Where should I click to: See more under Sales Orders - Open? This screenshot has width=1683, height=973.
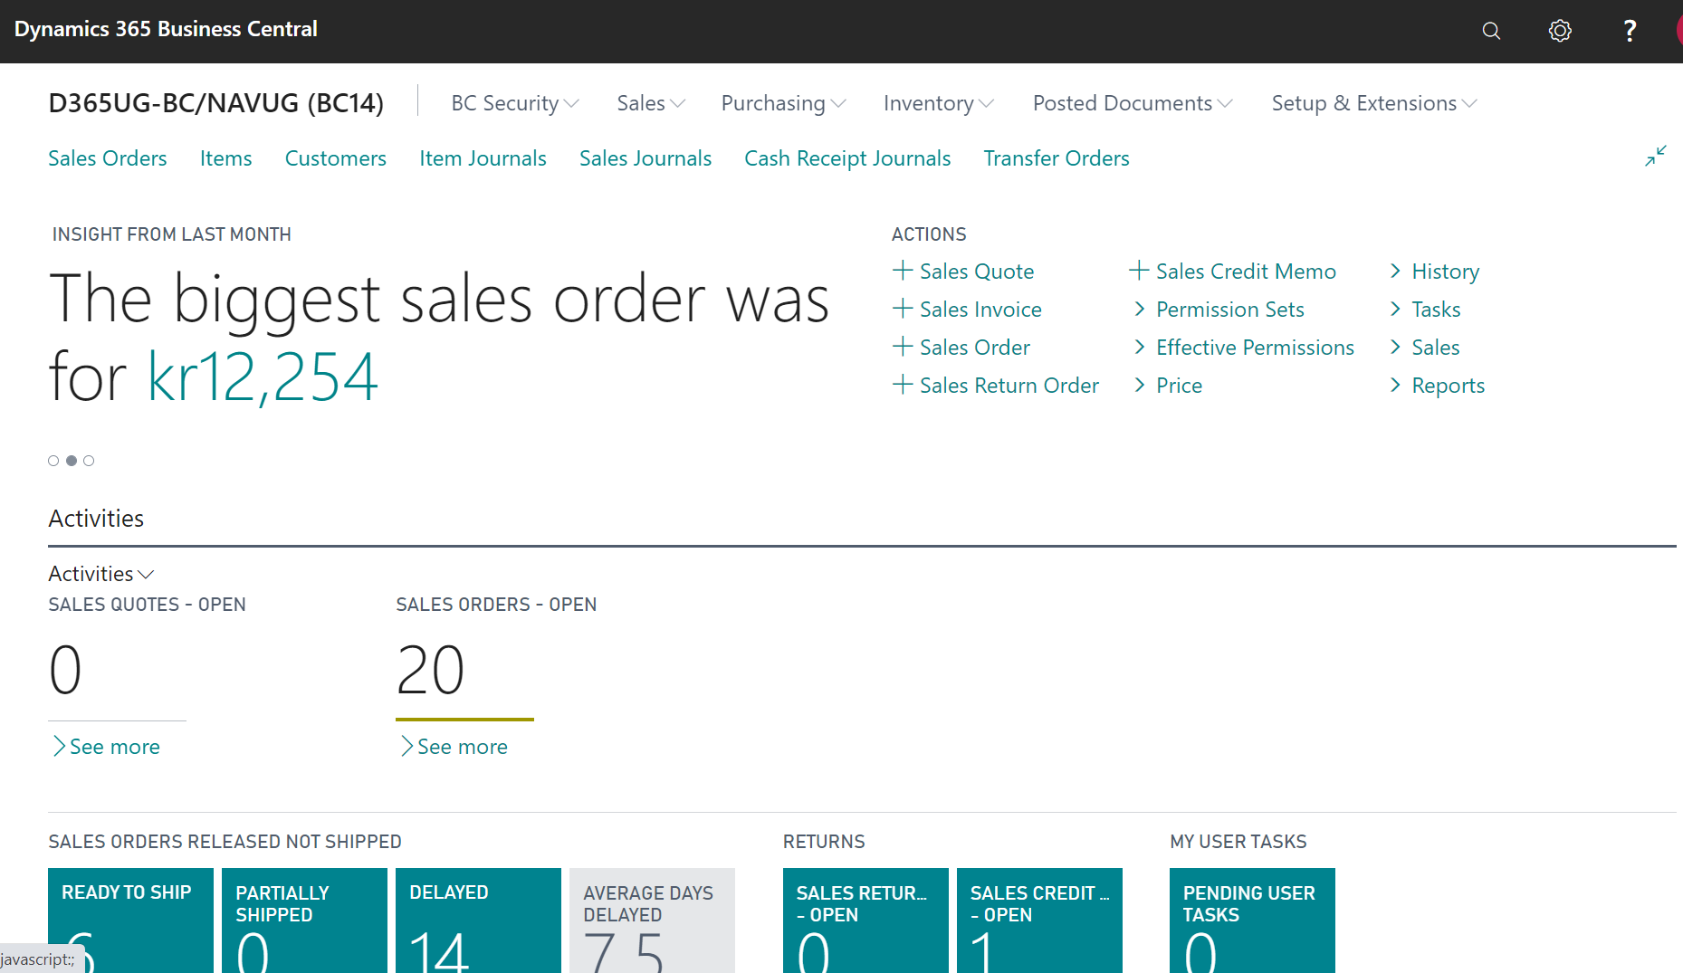pos(453,747)
